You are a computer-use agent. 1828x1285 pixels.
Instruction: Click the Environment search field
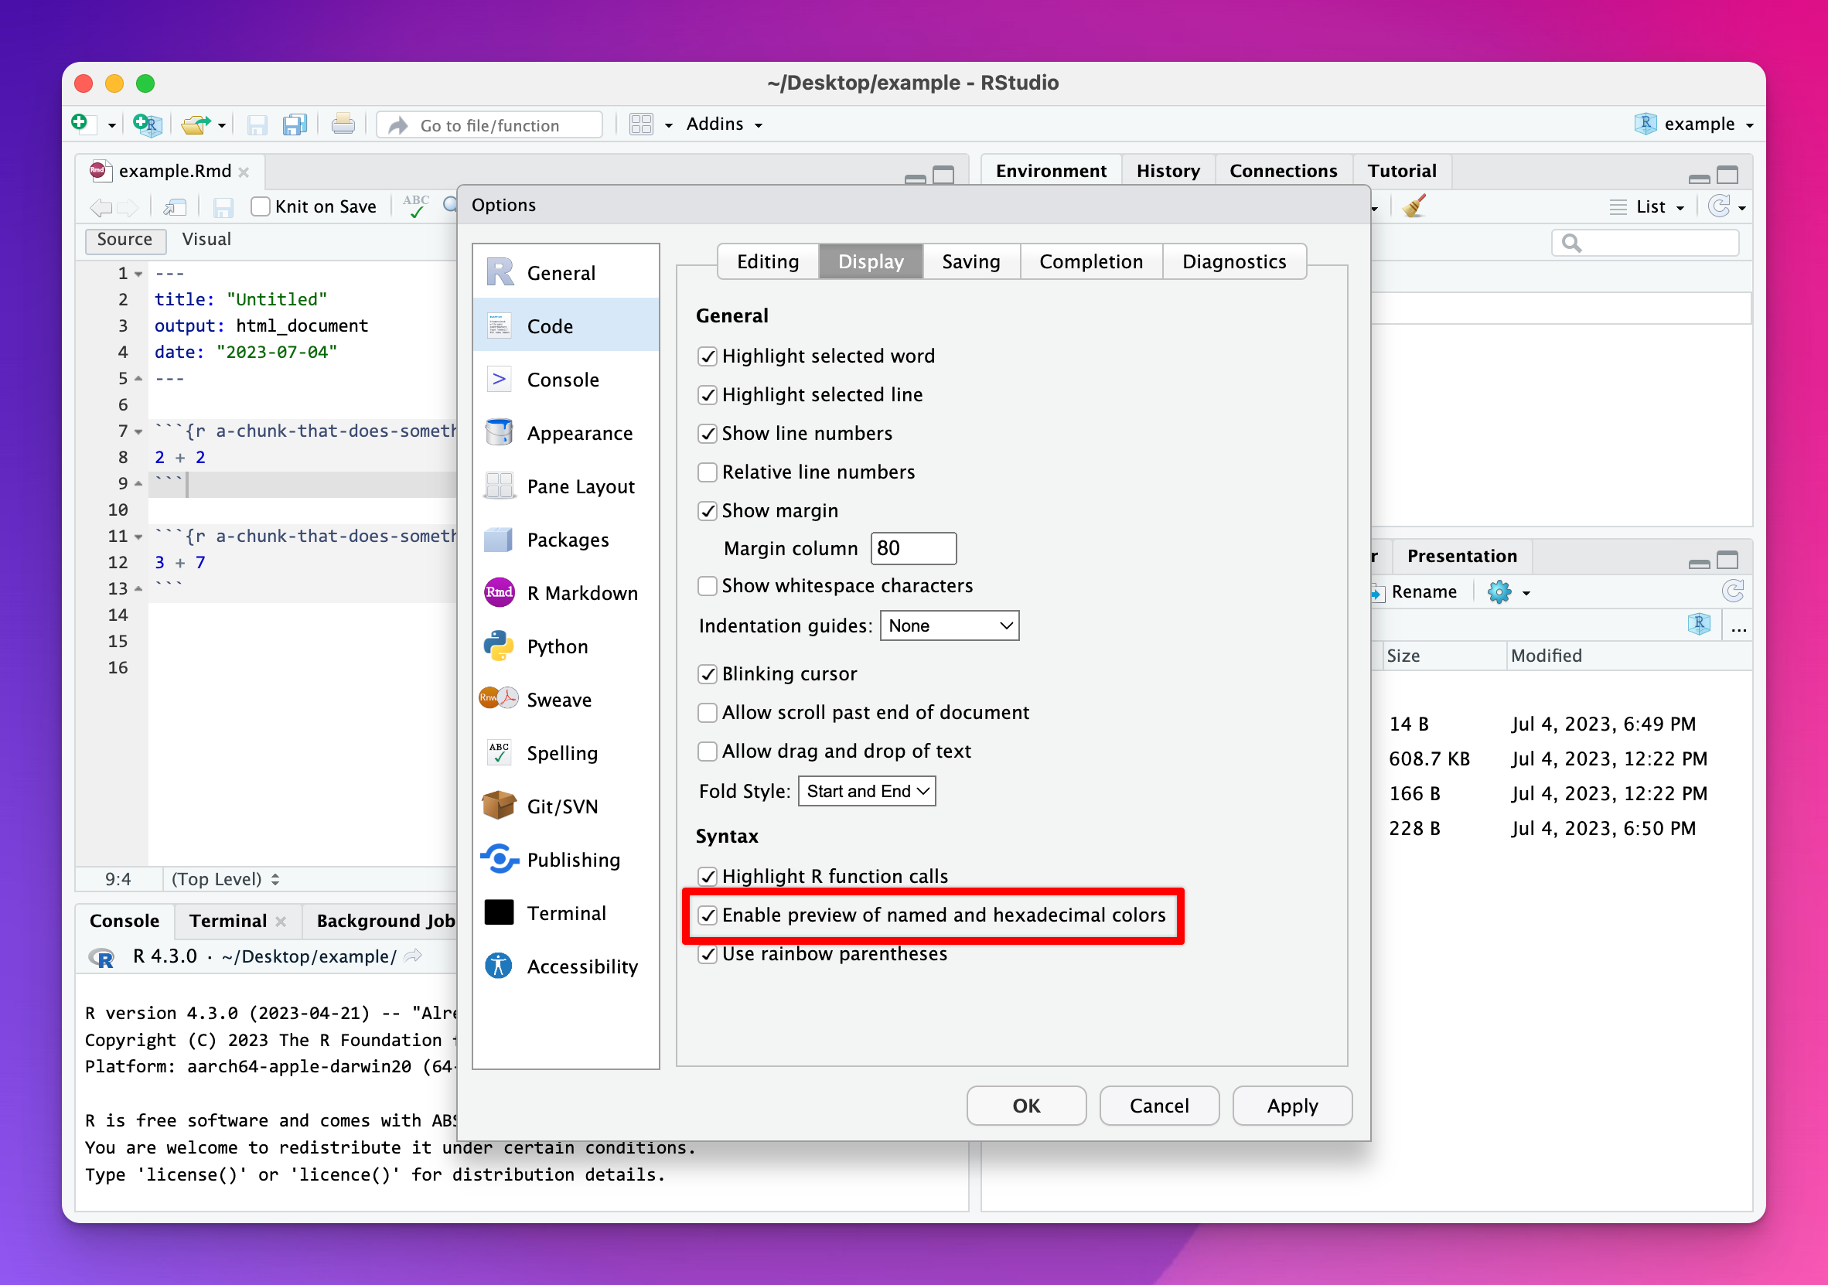click(1645, 243)
